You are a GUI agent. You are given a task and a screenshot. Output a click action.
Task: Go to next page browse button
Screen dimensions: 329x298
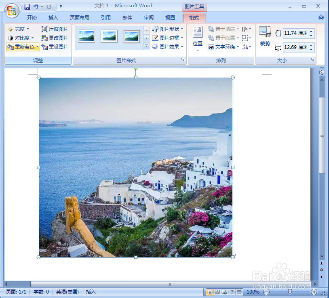click(322, 277)
